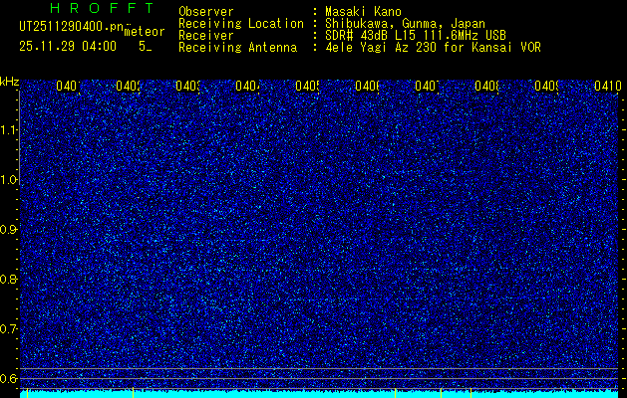The width and height of the screenshot is (627, 398).
Task: Click the word meteor in header
Action: 145,32
